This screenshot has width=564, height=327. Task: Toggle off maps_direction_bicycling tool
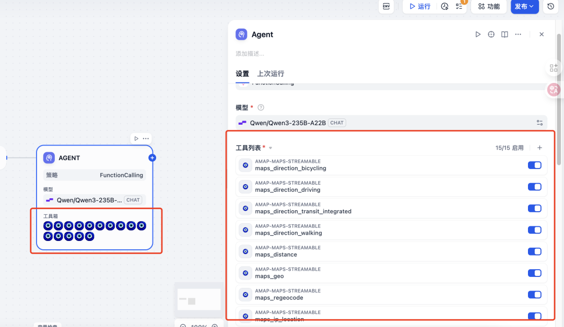[535, 165]
